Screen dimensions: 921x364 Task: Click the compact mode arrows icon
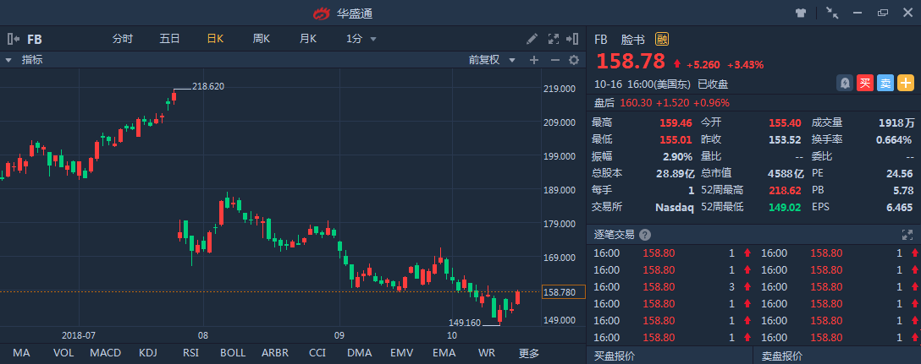pos(832,13)
